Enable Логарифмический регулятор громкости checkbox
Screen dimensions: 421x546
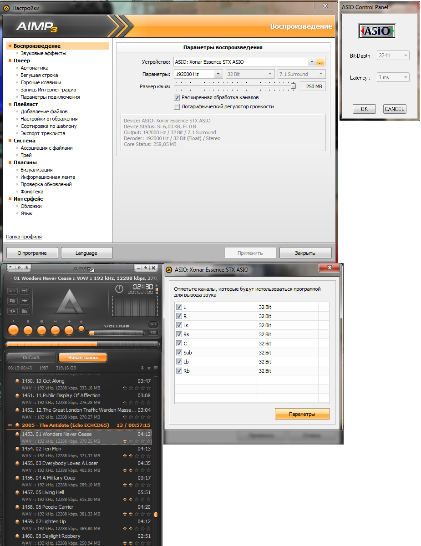[x=177, y=106]
